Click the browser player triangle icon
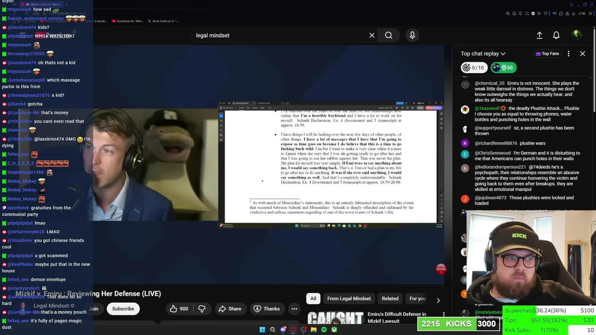Viewport: 596px width, 335px height. pyautogui.click(x=539, y=13)
